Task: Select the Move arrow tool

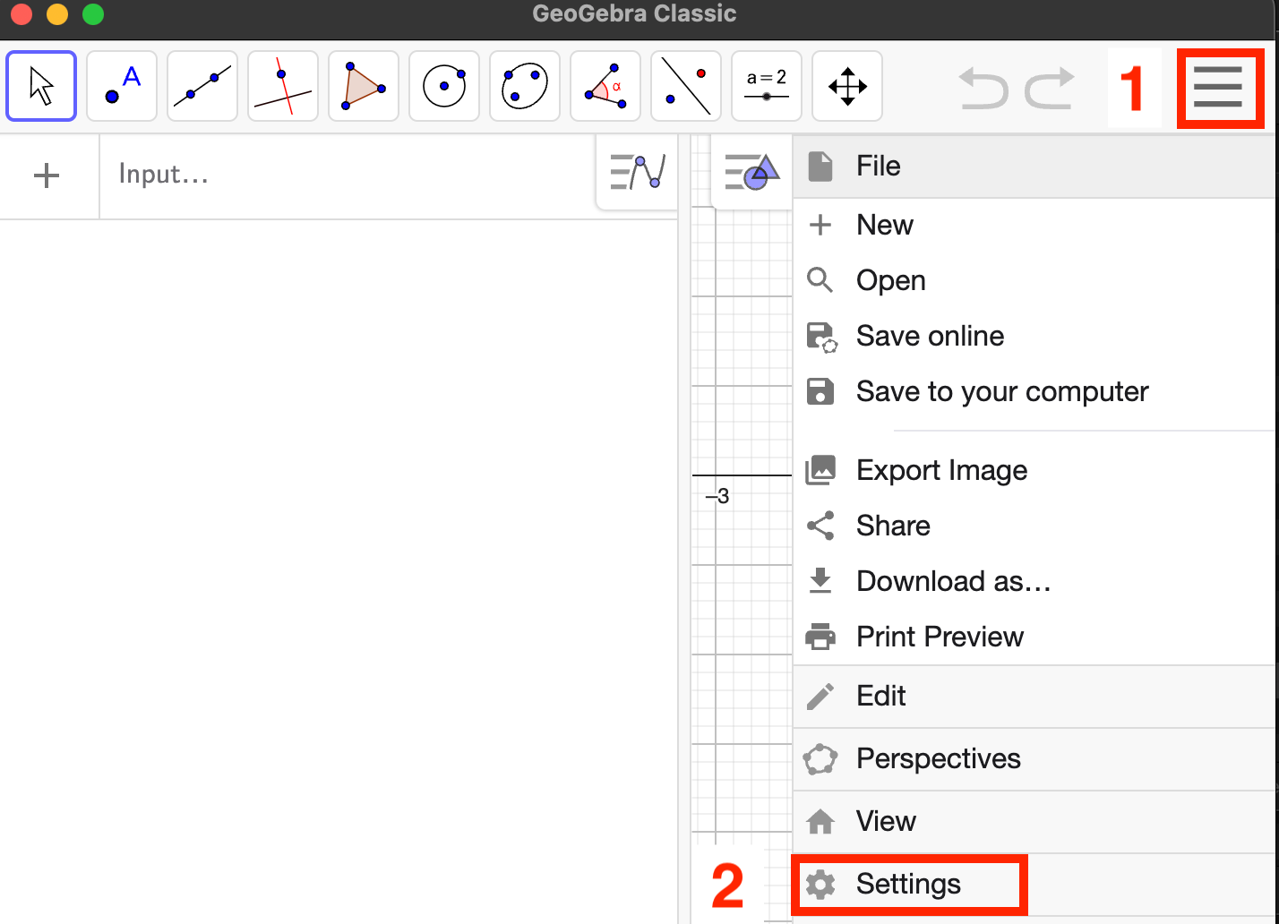Action: coord(41,86)
